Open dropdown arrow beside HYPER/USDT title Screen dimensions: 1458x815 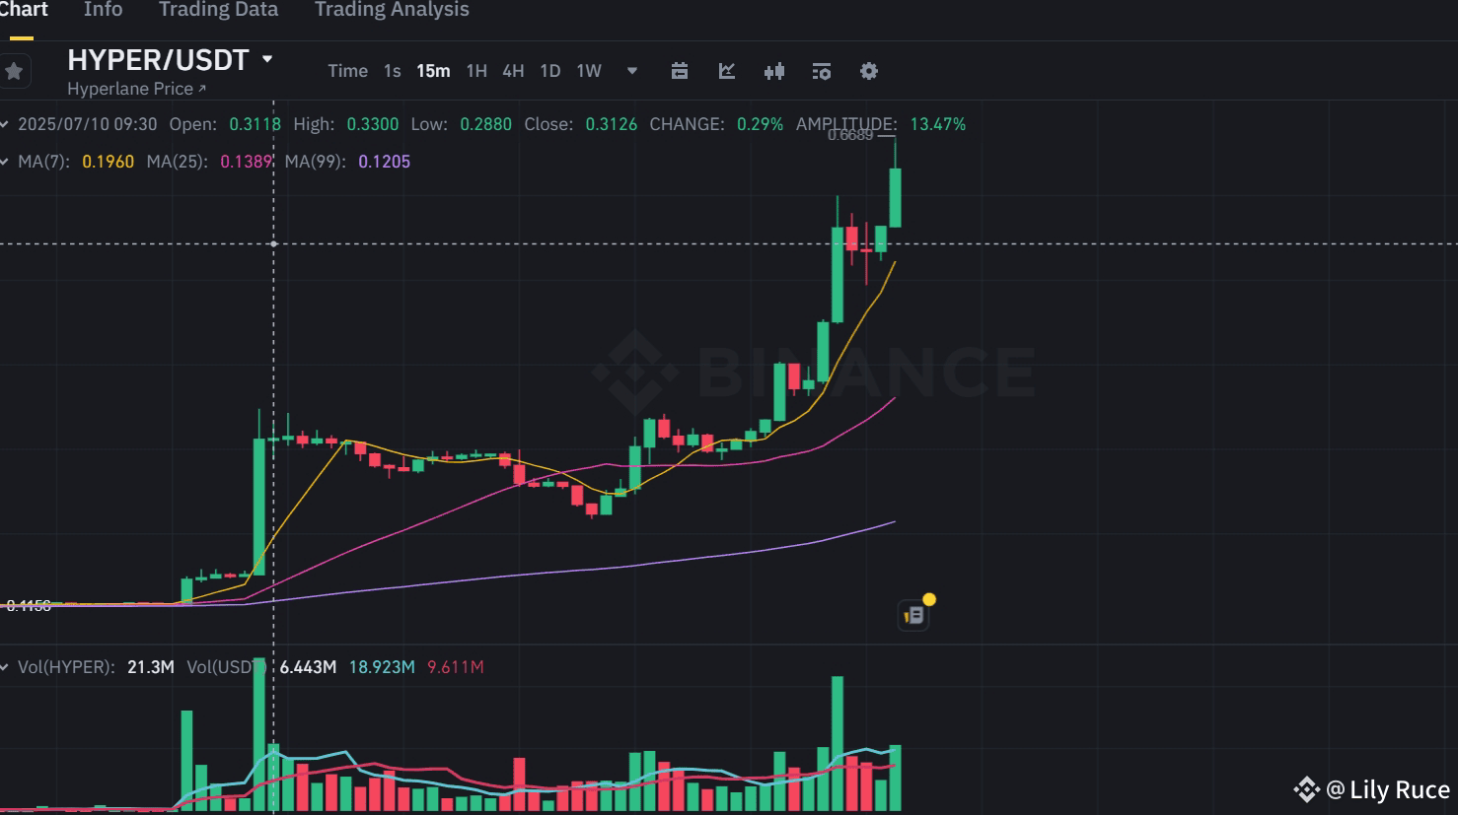click(266, 59)
